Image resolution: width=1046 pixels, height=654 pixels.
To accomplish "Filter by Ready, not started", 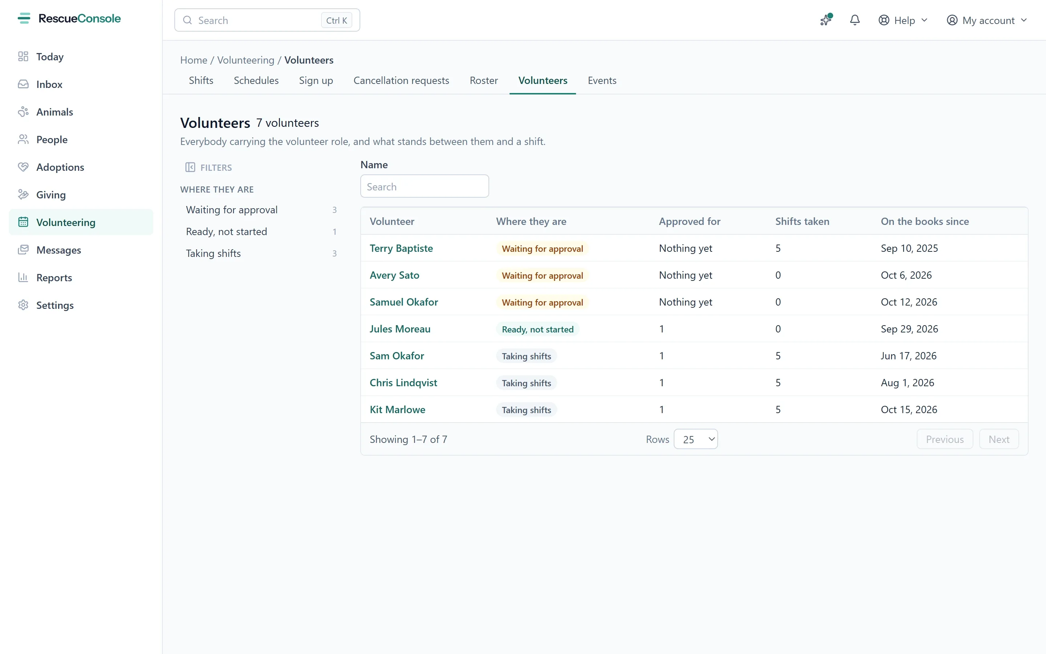I will (261, 232).
